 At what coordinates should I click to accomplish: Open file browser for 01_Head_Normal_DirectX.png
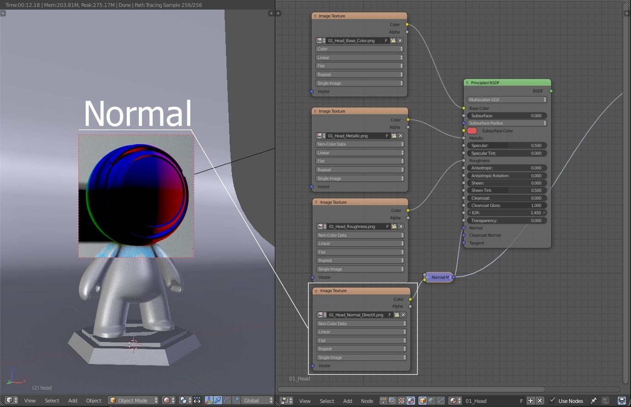397,315
